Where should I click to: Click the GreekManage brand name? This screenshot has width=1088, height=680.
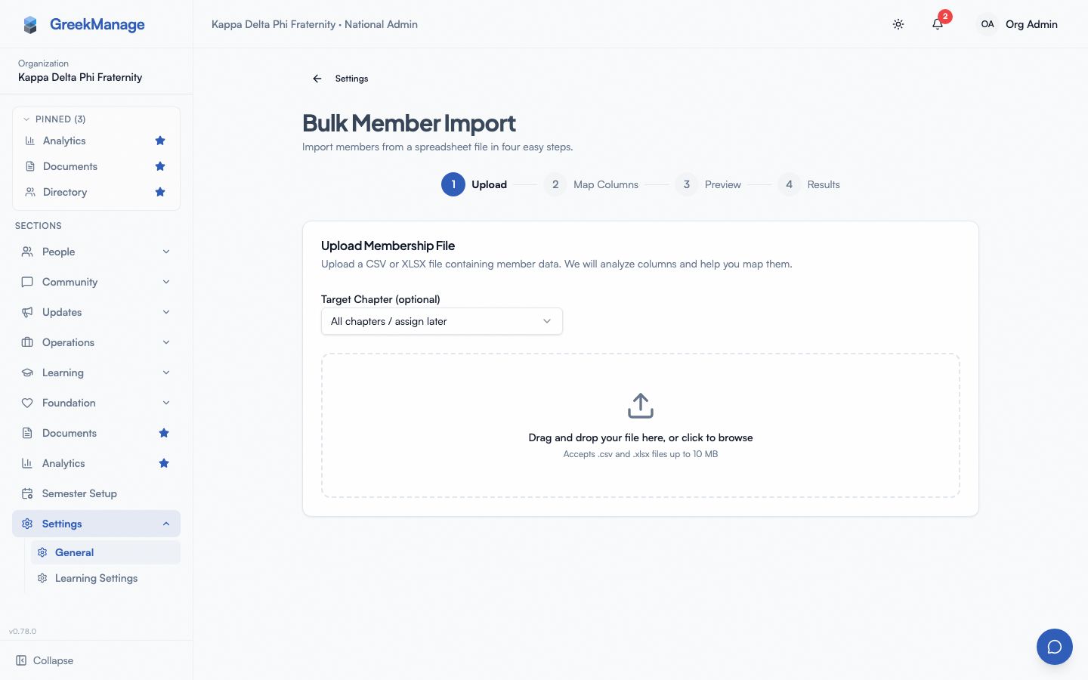pos(97,24)
